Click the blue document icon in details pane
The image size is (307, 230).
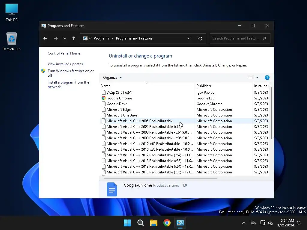pos(112,189)
